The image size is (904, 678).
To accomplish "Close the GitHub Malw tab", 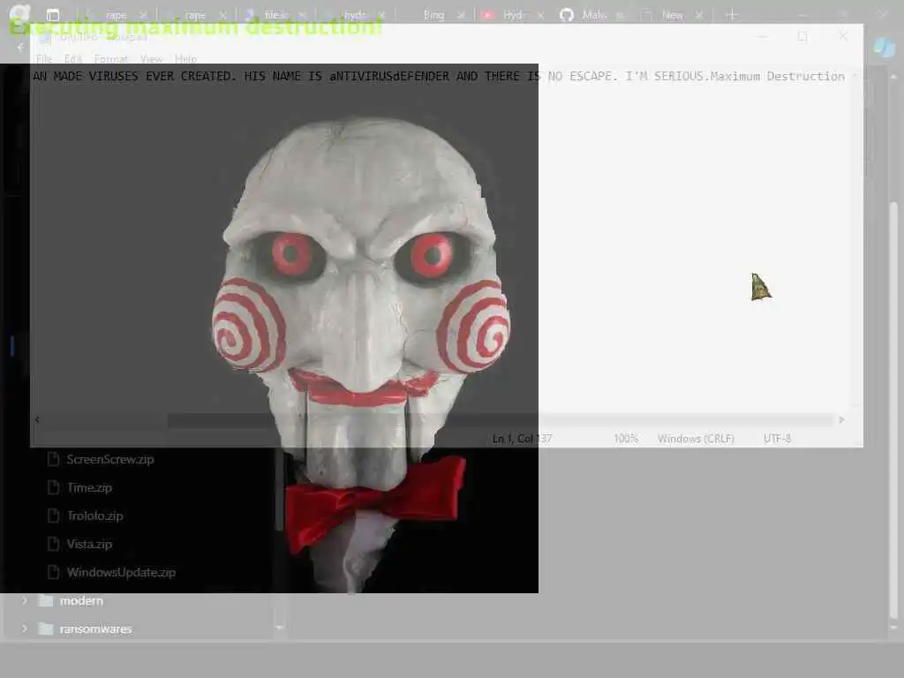I will [620, 16].
